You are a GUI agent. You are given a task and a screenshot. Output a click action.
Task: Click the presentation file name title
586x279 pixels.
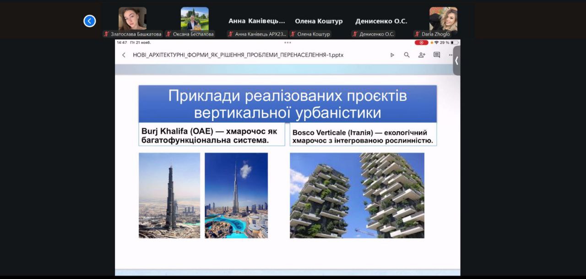[238, 55]
